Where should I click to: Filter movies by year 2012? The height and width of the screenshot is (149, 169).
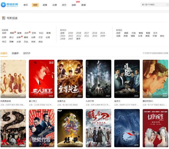(79, 36)
